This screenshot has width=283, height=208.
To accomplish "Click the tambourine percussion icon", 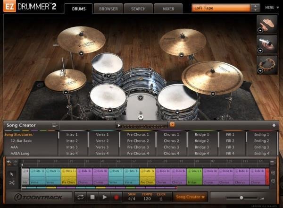I will pyautogui.click(x=266, y=64).
